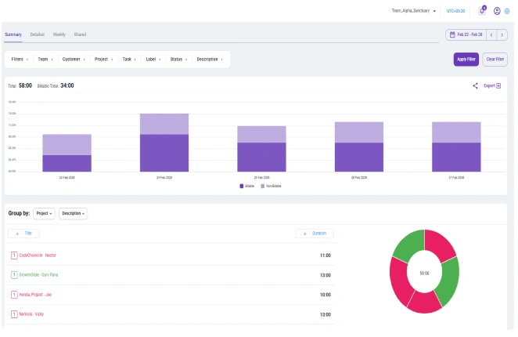The height and width of the screenshot is (337, 518).
Task: Click the share icon near Export
Action: pyautogui.click(x=475, y=85)
